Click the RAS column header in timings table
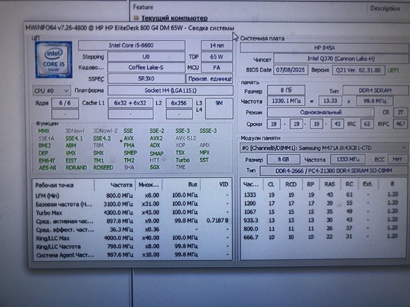 [329, 184]
